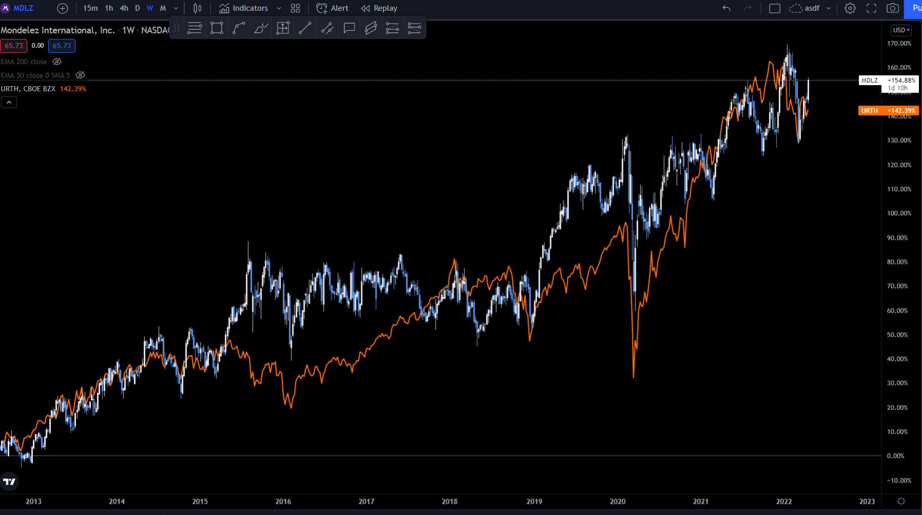
Task: Show the hidden EMA 200 indicator
Action: [57, 61]
